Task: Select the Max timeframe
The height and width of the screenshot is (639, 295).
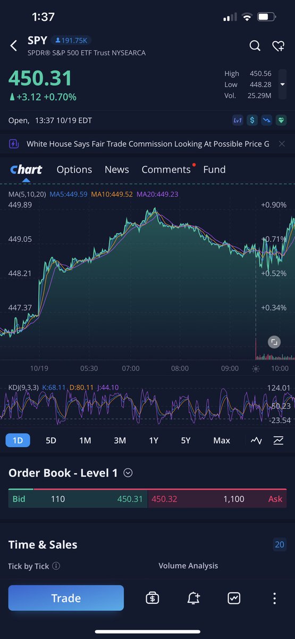Action: [x=222, y=440]
